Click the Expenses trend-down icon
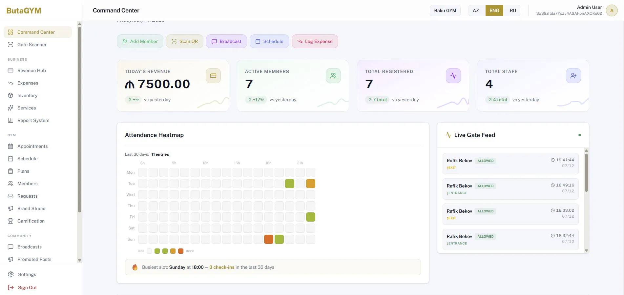This screenshot has width=624, height=295. pos(10,83)
